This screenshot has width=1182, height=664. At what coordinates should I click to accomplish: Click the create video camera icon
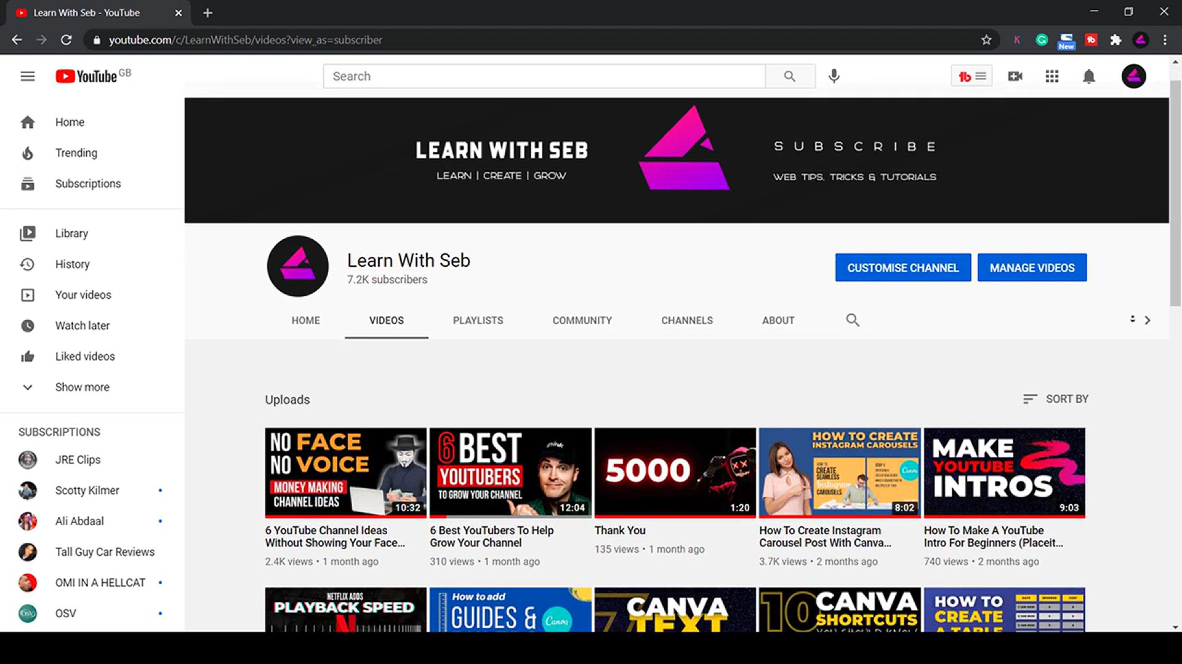click(1015, 76)
